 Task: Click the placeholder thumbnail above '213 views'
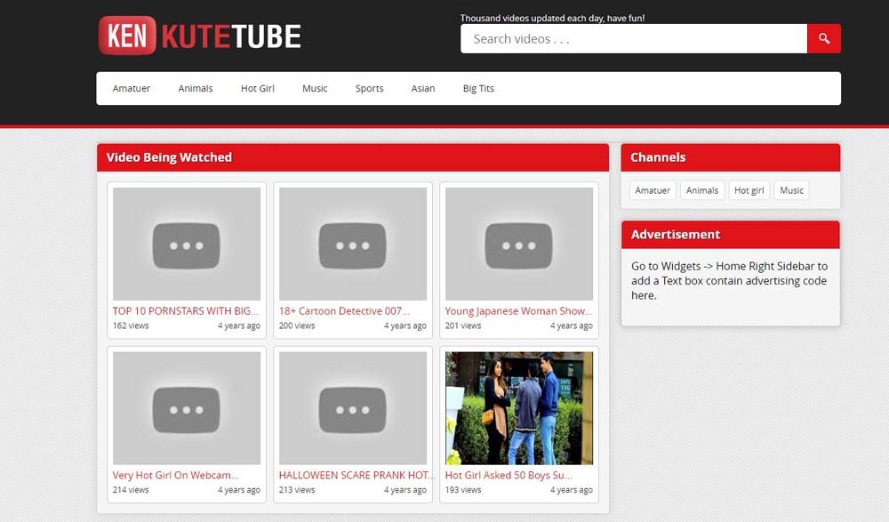[x=353, y=408]
